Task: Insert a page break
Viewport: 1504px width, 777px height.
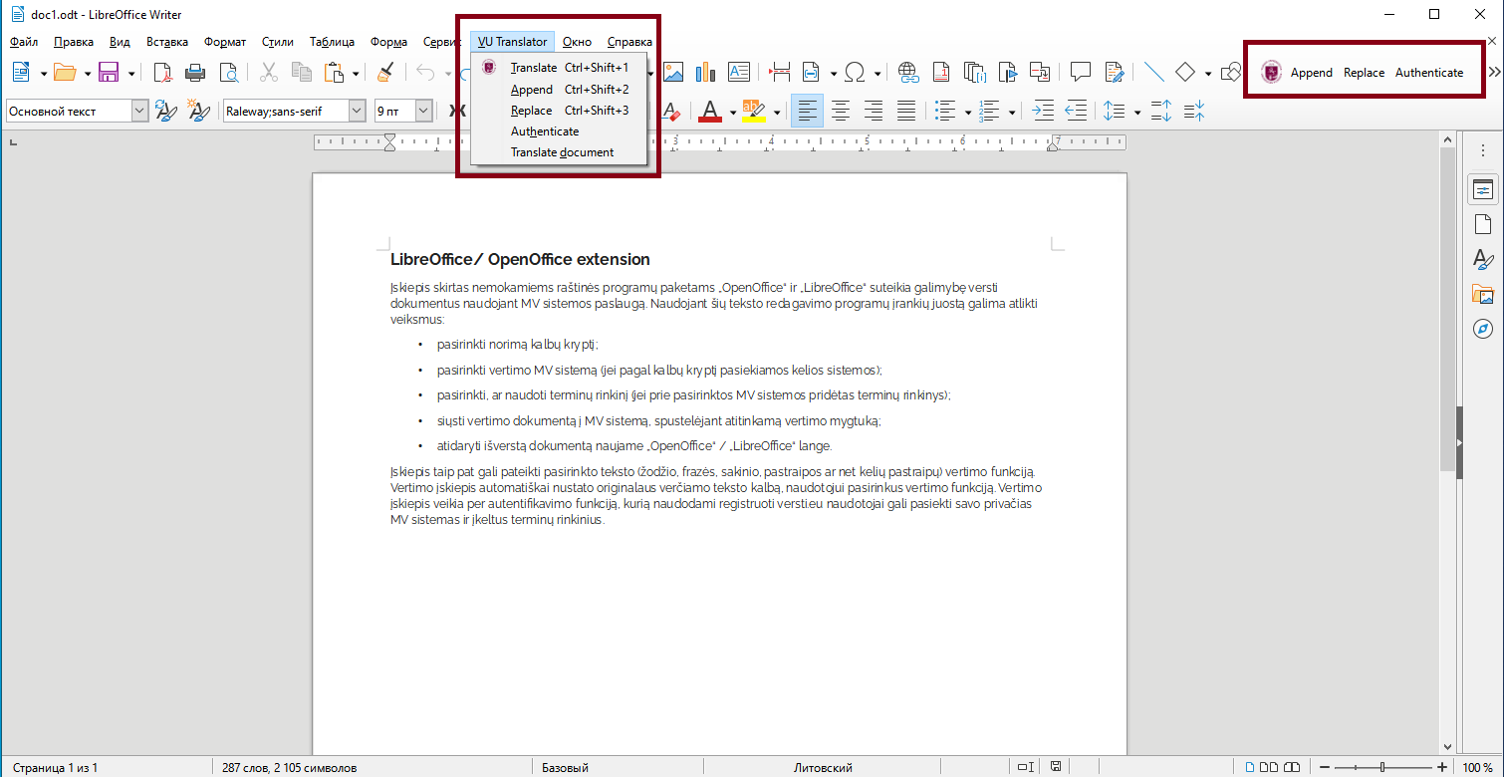Action: pyautogui.click(x=780, y=72)
